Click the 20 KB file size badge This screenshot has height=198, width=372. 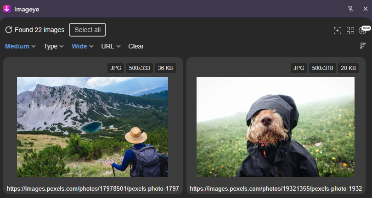pyautogui.click(x=349, y=68)
